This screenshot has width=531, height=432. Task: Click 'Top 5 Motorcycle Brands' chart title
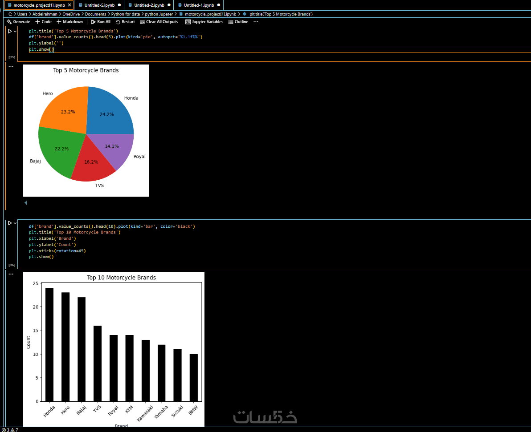pyautogui.click(x=86, y=70)
